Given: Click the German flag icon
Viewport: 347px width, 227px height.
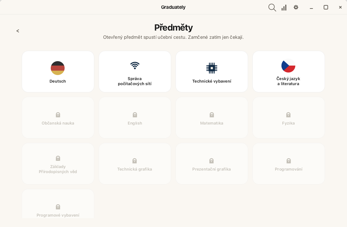Looking at the screenshot, I should pyautogui.click(x=58, y=68).
